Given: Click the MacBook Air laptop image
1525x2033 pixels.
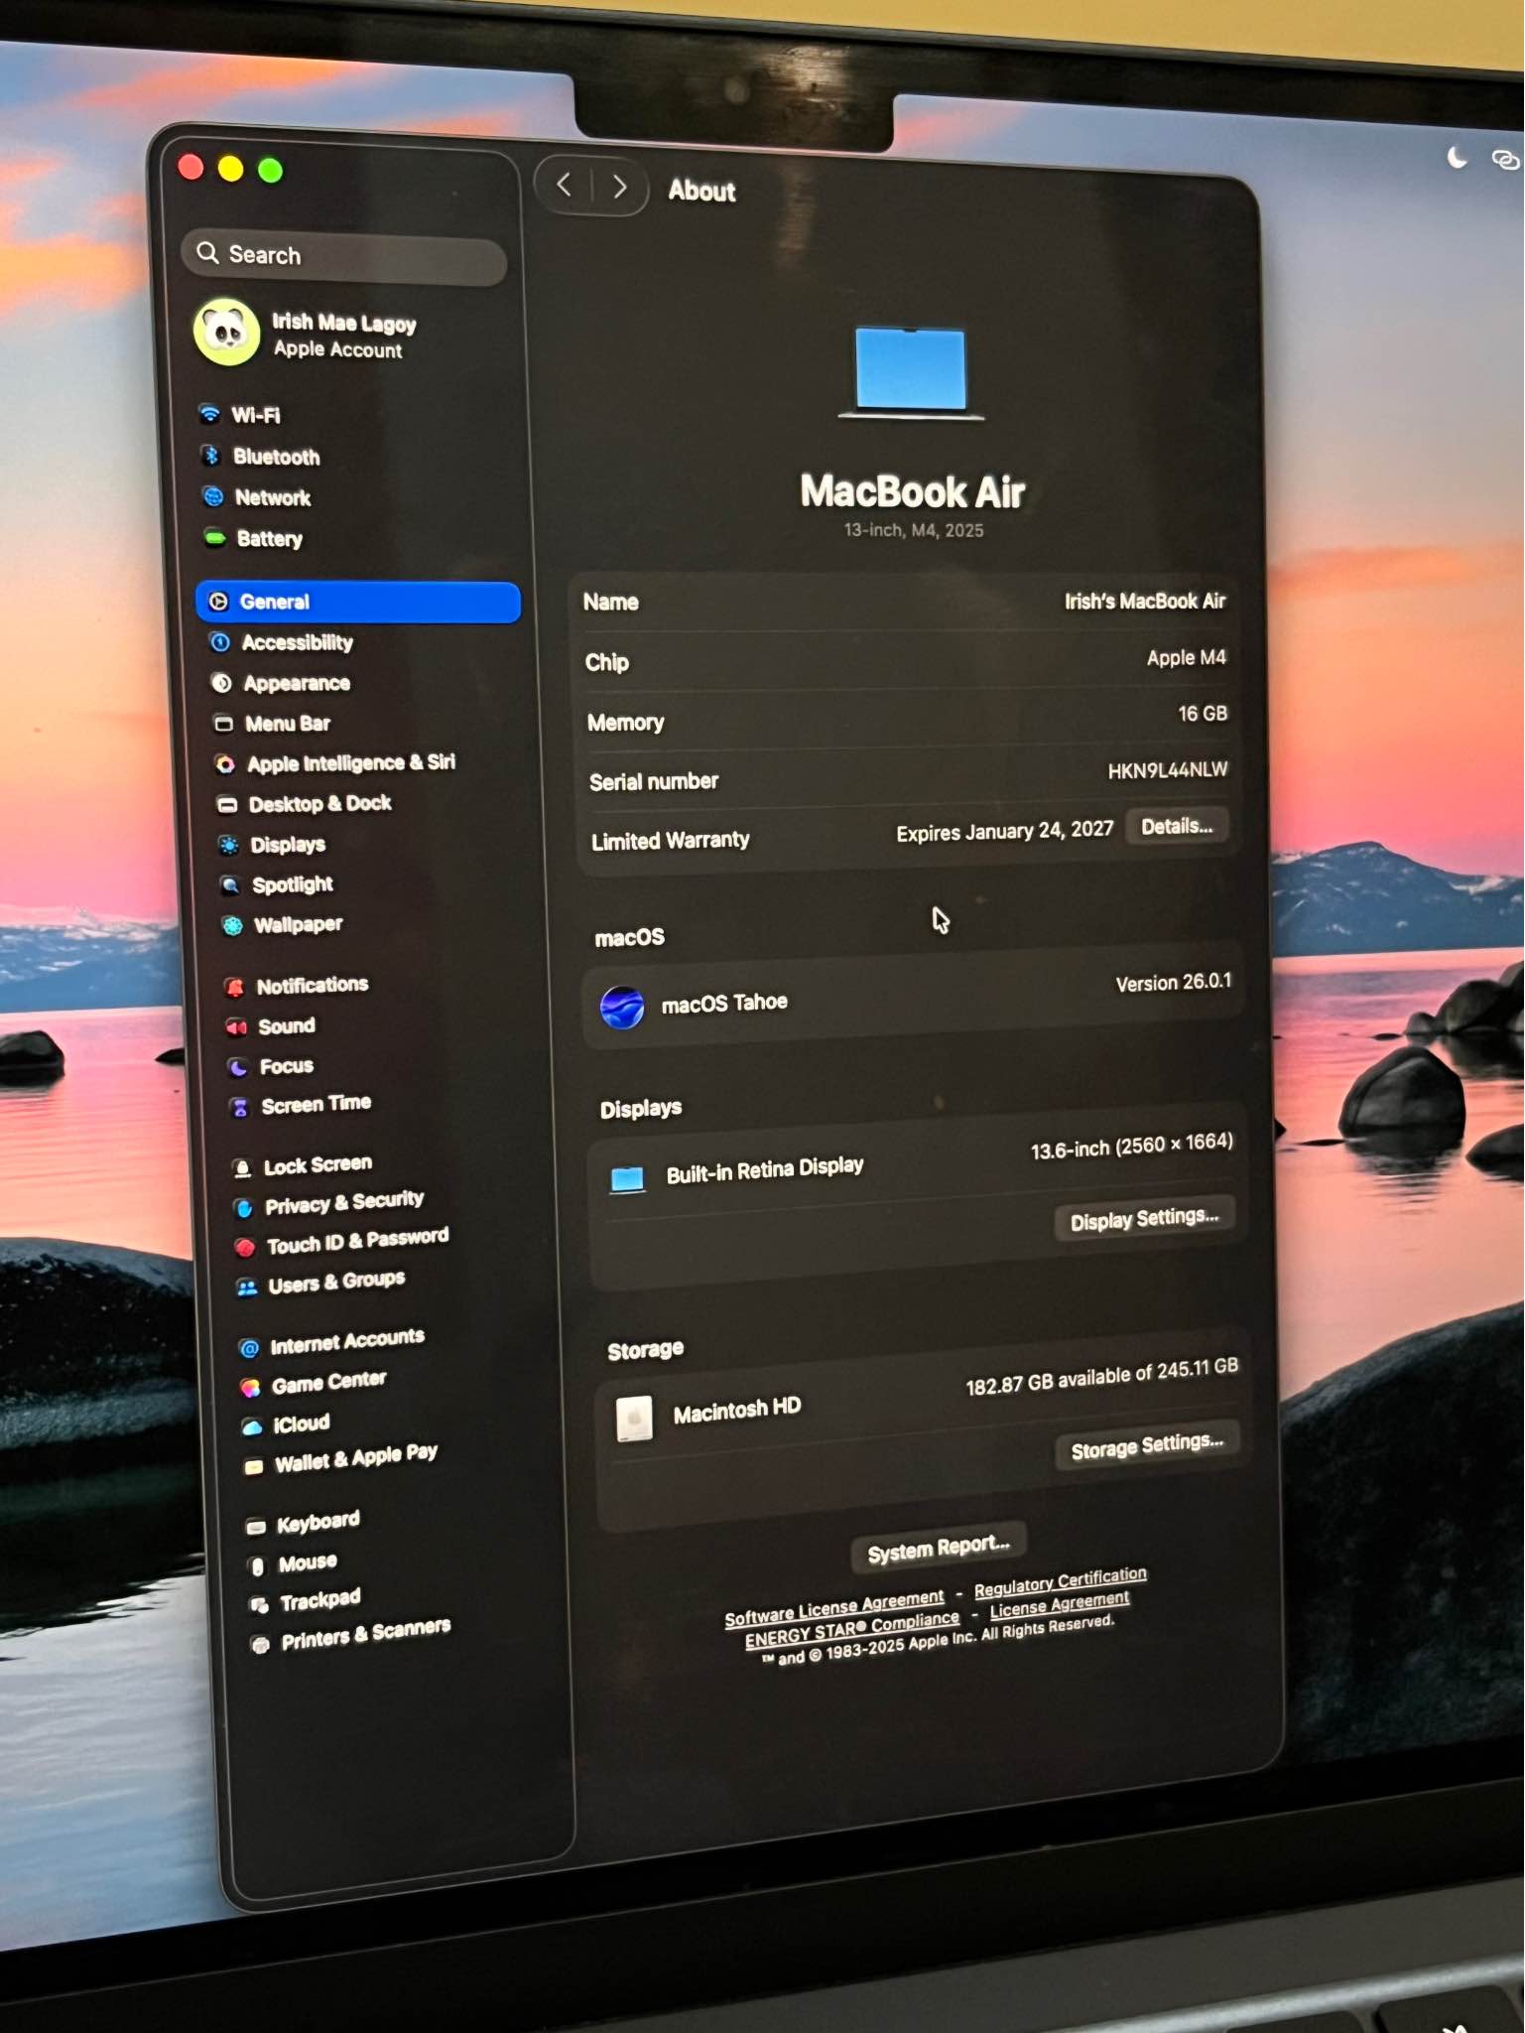Looking at the screenshot, I should point(911,372).
